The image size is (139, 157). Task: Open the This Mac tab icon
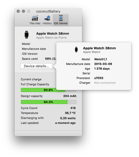[x=35, y=18]
